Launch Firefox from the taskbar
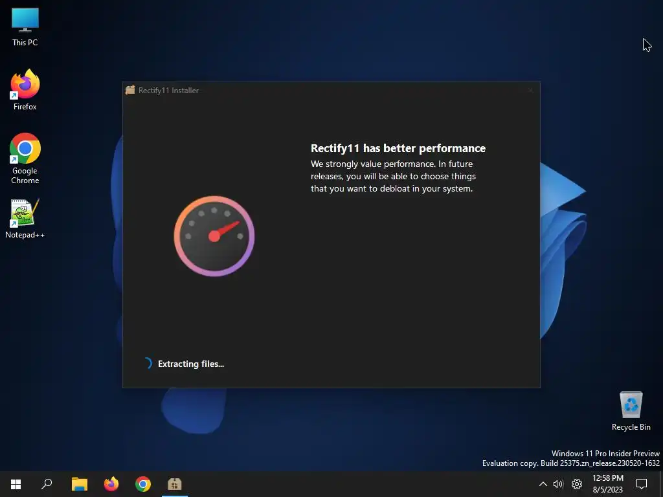663x497 pixels. coord(111,484)
